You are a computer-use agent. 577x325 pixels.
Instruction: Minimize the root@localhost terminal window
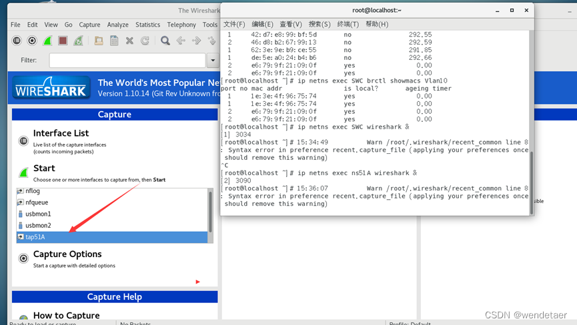[498, 11]
